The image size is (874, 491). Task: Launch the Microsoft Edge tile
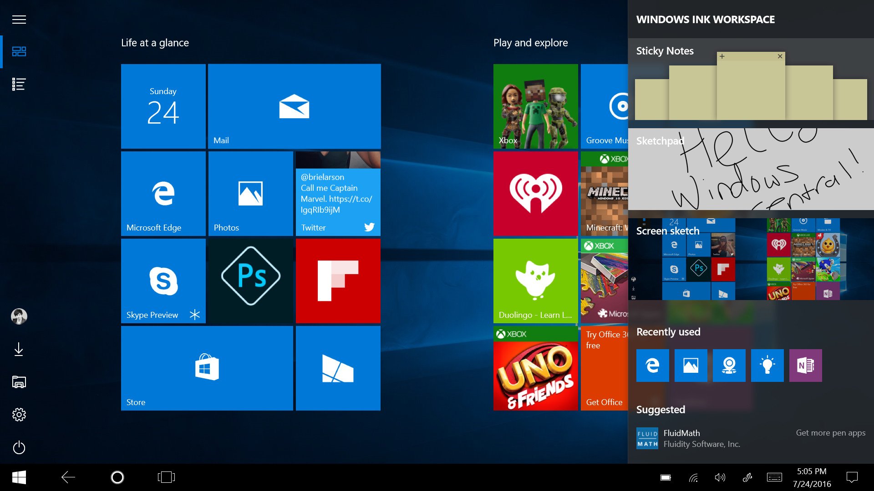[163, 194]
